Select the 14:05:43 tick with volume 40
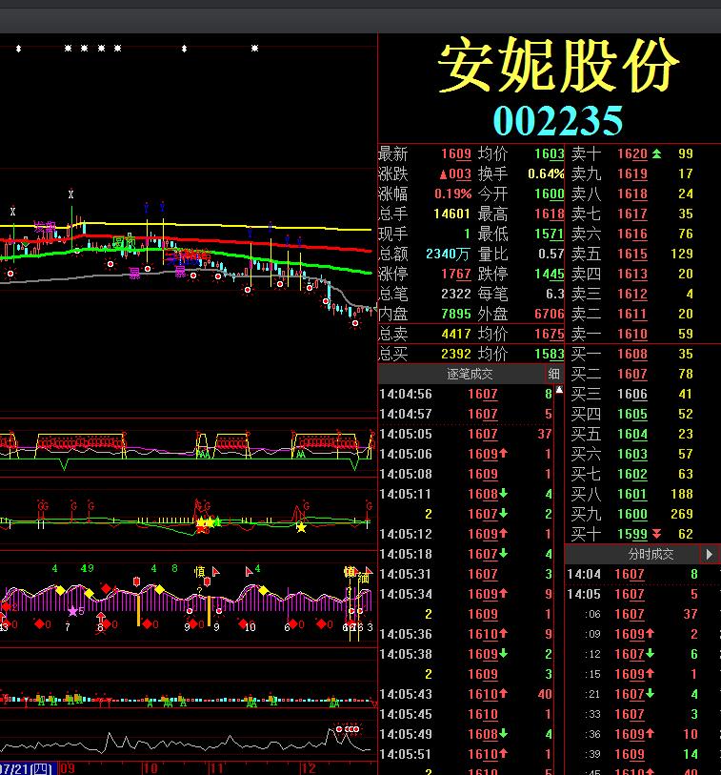 tap(466, 694)
